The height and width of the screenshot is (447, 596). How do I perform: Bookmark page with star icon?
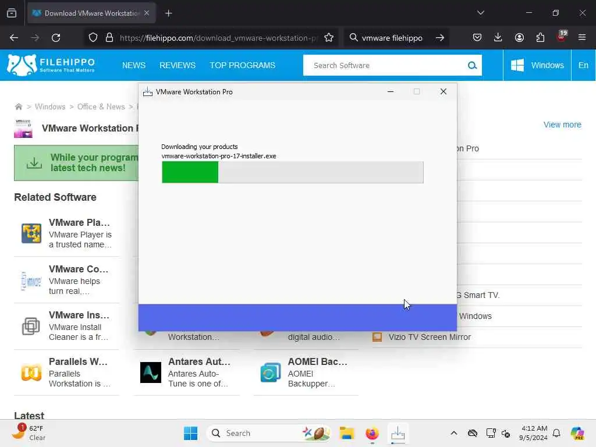(x=329, y=38)
